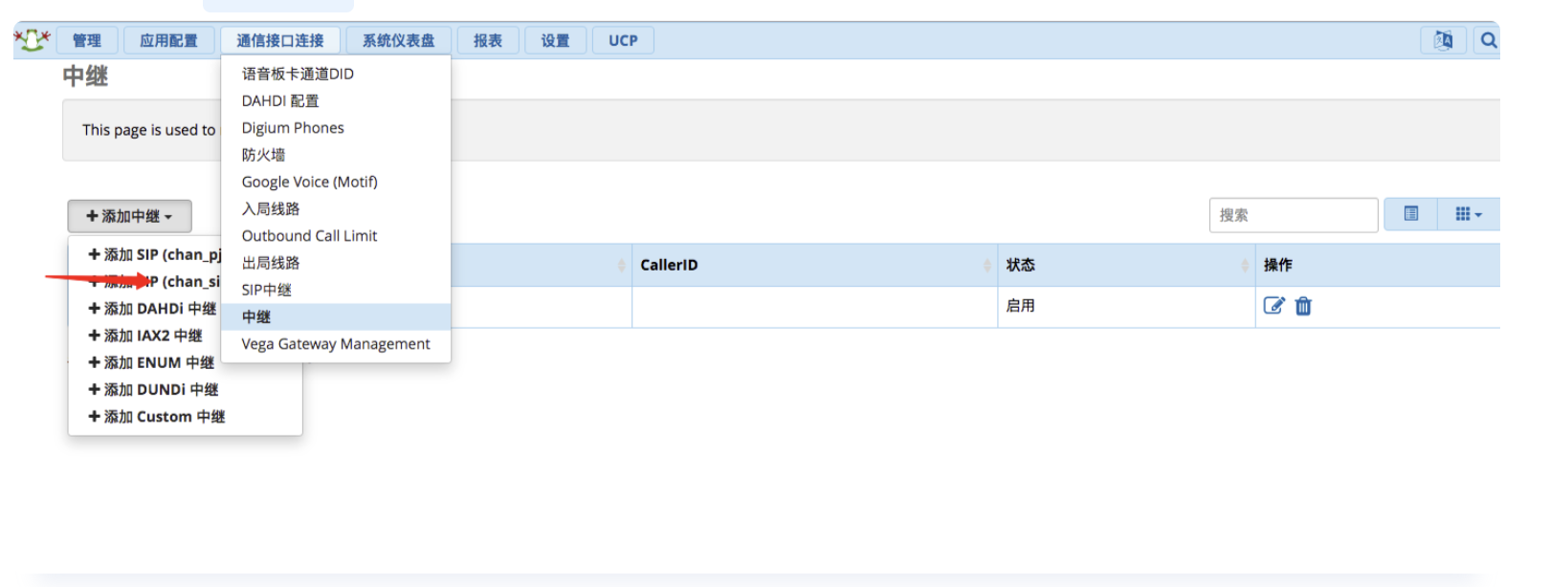This screenshot has height=587, width=1550.
Task: Click the 报表 nav button
Action: pyautogui.click(x=488, y=40)
